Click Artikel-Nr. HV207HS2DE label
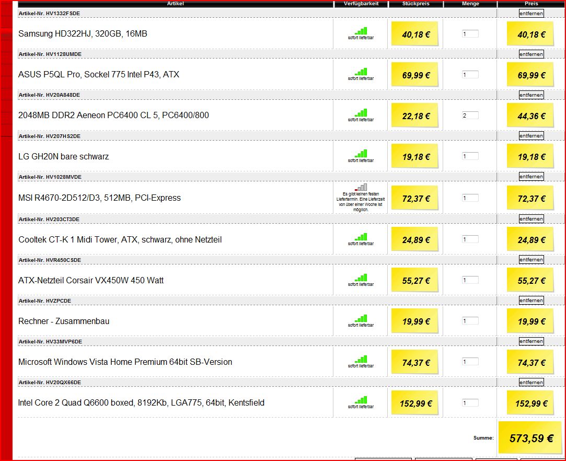The width and height of the screenshot is (566, 461). pos(50,136)
